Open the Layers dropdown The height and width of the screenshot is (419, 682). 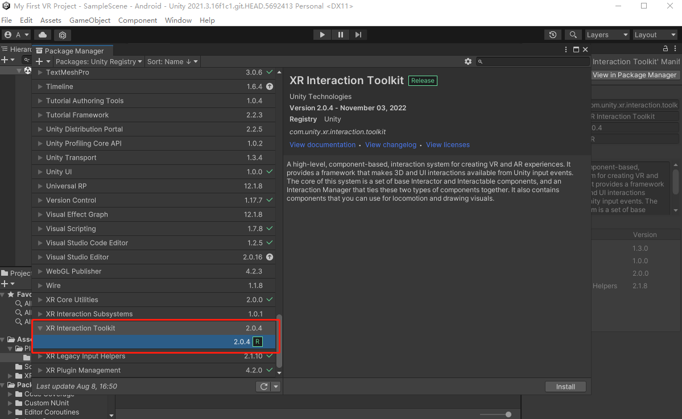pyautogui.click(x=606, y=35)
